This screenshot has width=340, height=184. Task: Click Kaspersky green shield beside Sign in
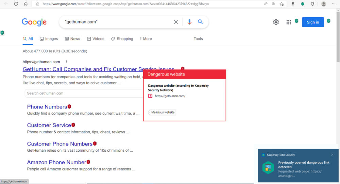pos(328,21)
